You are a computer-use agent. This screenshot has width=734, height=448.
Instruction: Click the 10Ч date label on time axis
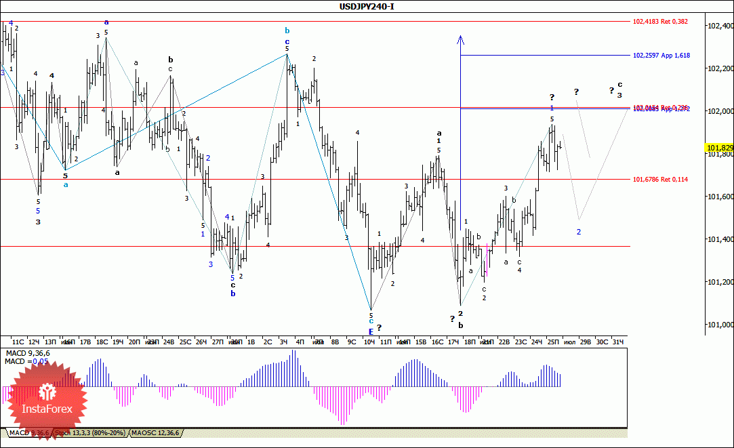369,342
